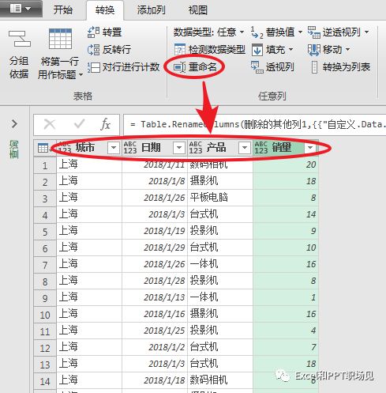Screen dimensions: 386x393
Task: Click 上海 city cell in row 10
Action: tap(89, 314)
